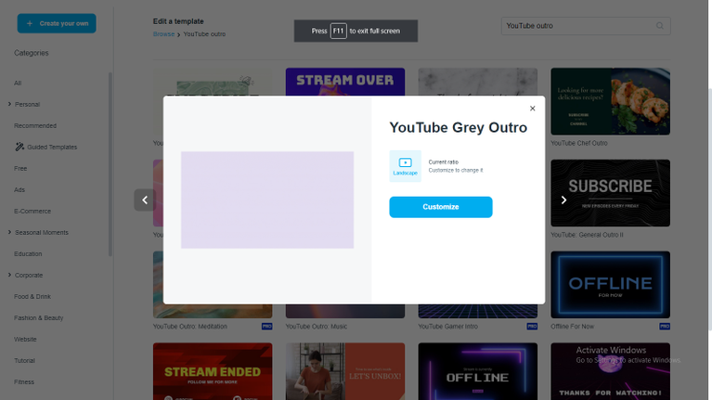This screenshot has width=712, height=400.
Task: Open the STREAM ENDED template thumbnail
Action: click(213, 371)
